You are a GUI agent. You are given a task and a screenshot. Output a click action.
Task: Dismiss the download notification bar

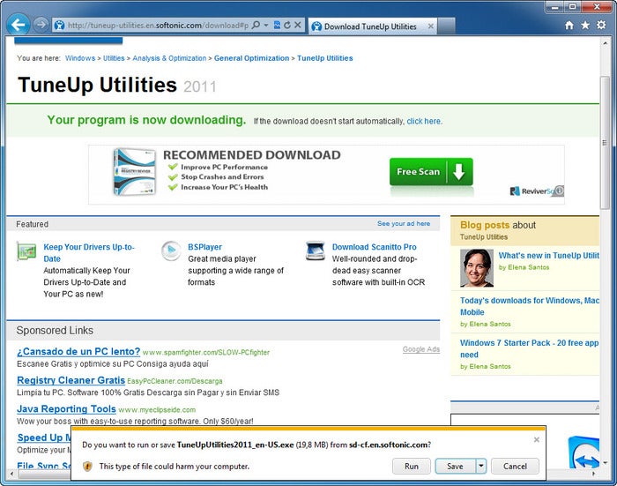pos(536,440)
